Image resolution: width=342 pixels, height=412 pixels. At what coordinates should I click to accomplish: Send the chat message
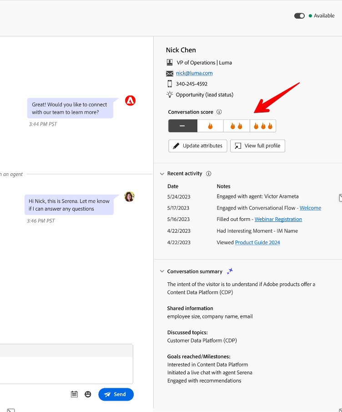coord(116,394)
